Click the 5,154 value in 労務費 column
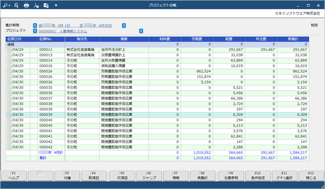Image resolution: width=325 pixels, height=189 pixels. 205,82
